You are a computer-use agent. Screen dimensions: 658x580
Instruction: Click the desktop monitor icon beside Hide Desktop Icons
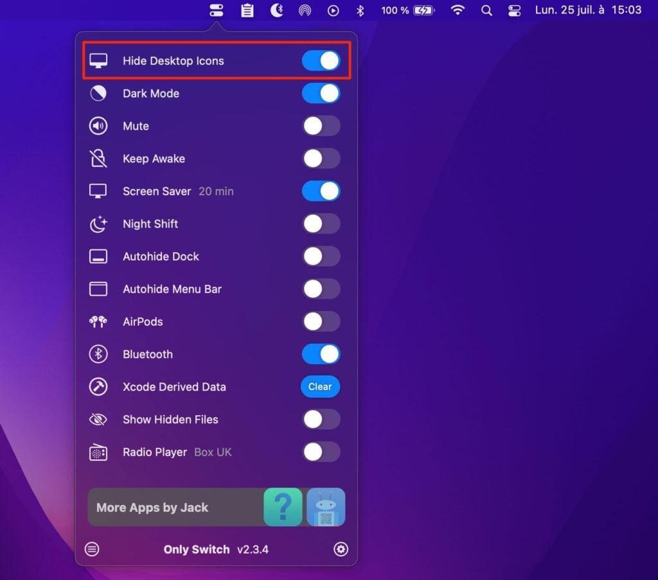click(98, 61)
